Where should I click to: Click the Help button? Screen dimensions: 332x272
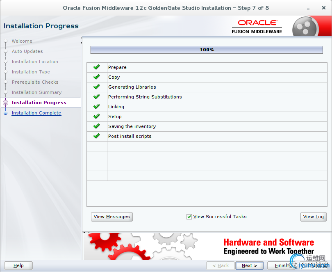(18, 265)
